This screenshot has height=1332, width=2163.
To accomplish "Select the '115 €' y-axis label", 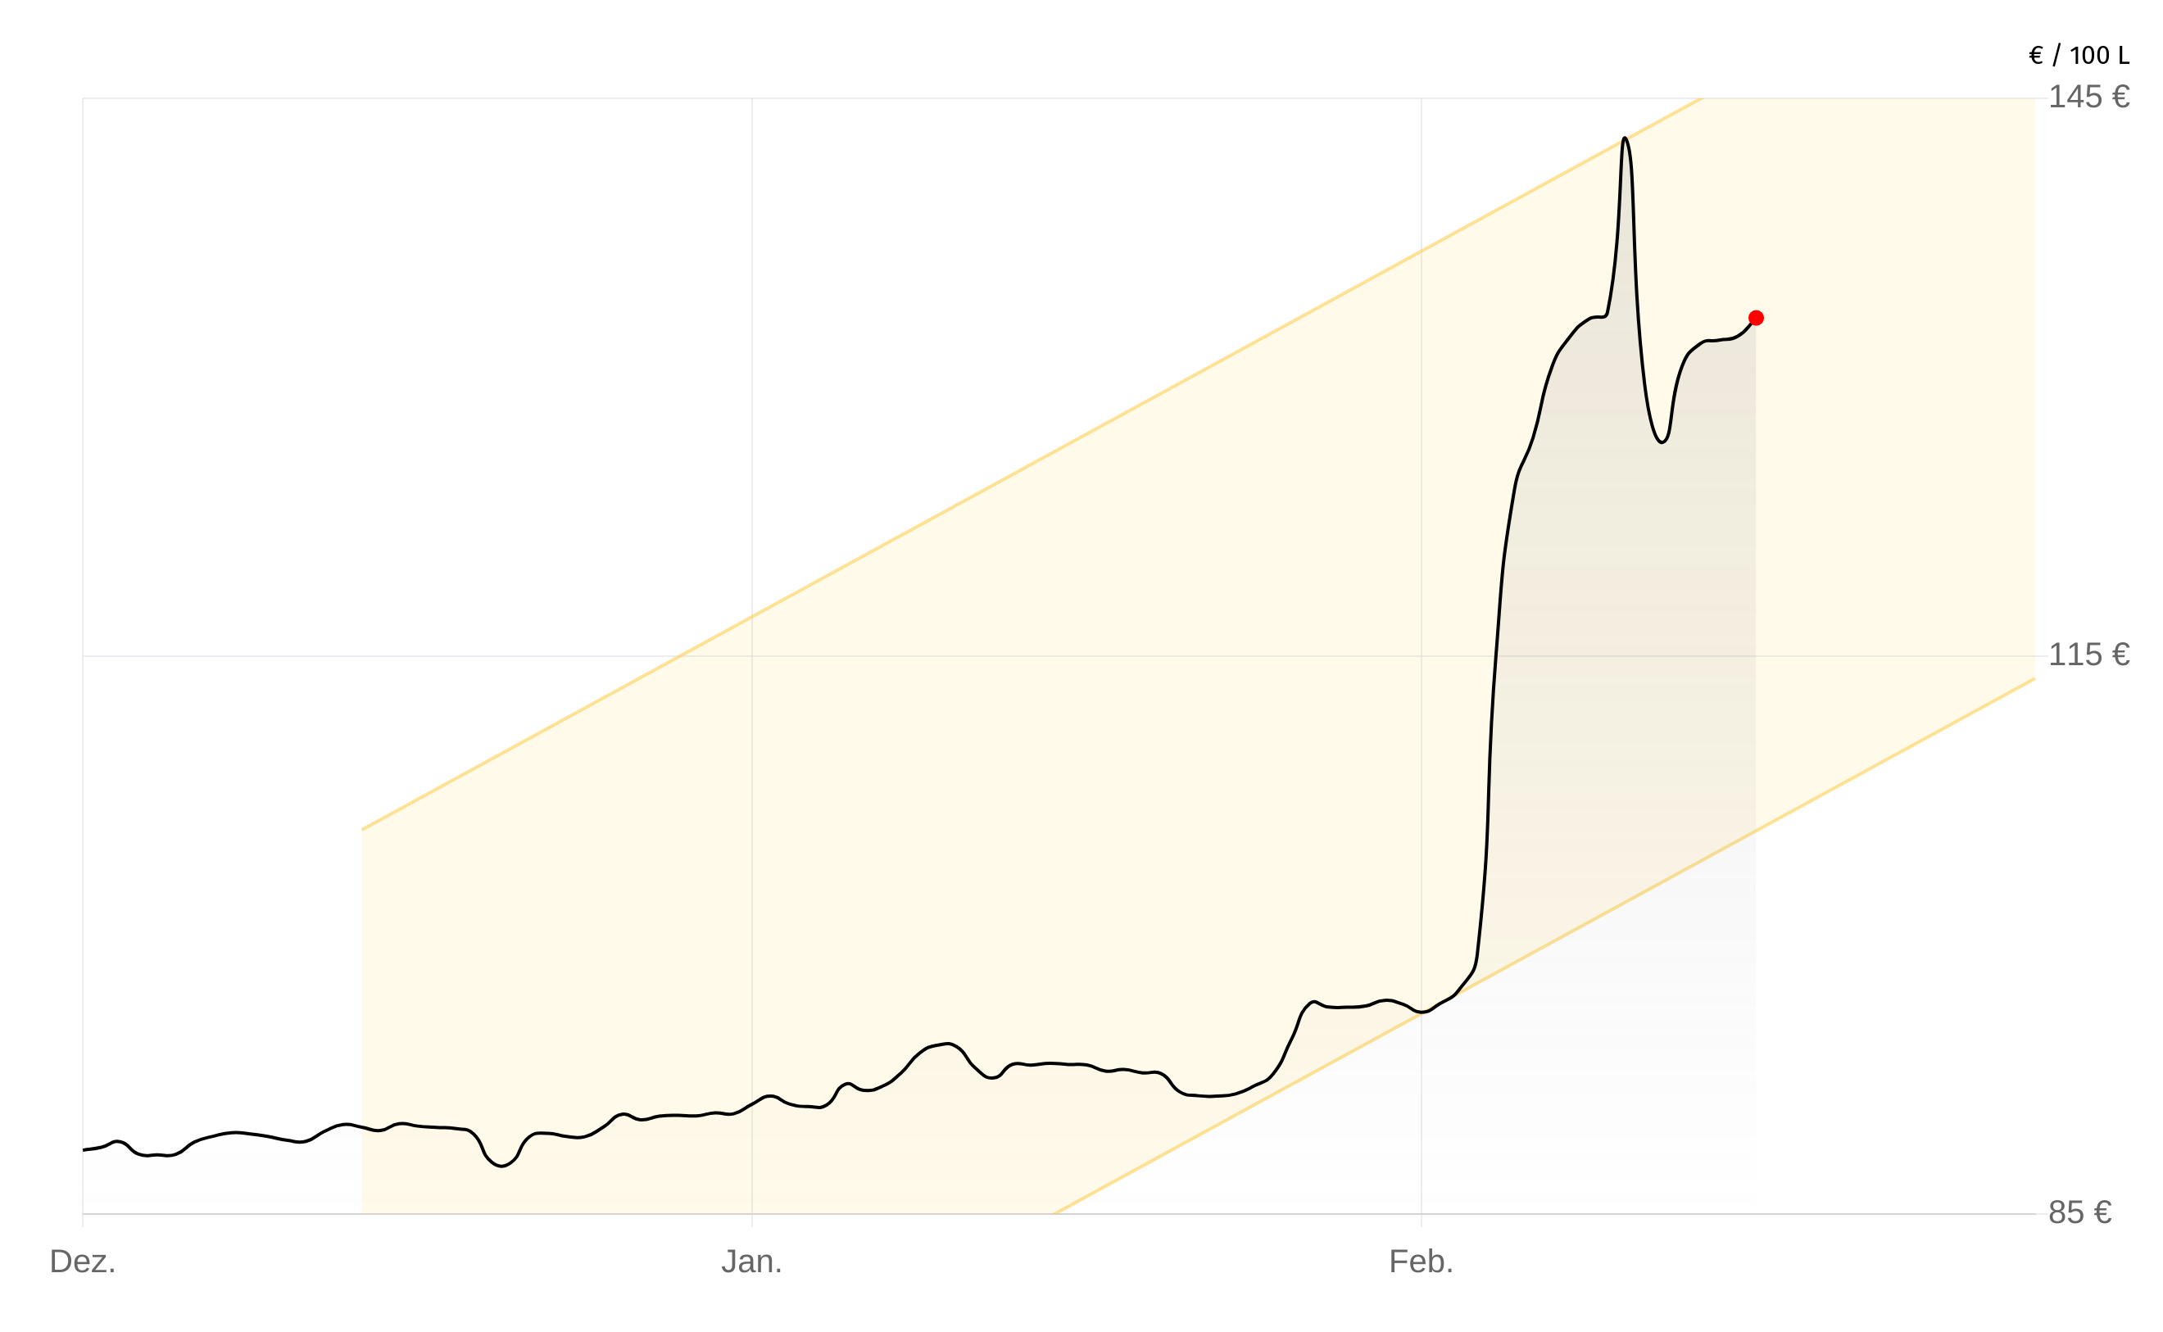I will [2088, 655].
